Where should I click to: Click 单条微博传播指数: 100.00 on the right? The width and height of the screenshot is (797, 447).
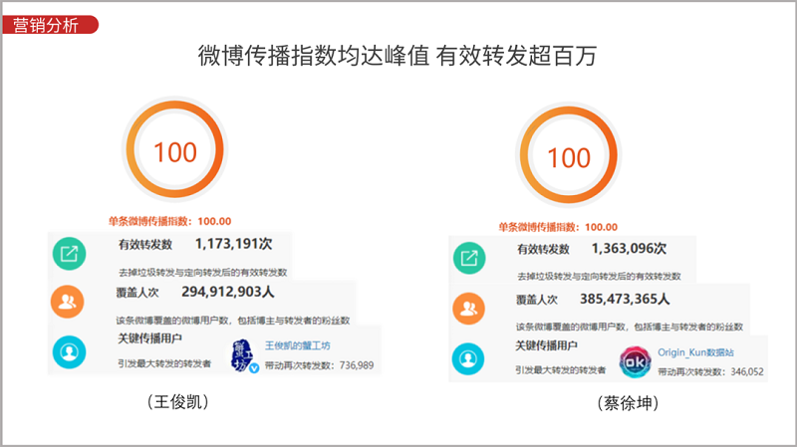click(558, 227)
